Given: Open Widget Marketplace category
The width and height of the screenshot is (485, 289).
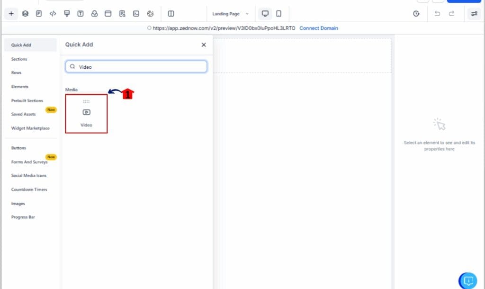Looking at the screenshot, I should click(x=30, y=128).
